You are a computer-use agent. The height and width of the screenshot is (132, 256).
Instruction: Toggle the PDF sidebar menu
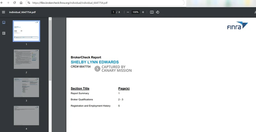pos(4,12)
